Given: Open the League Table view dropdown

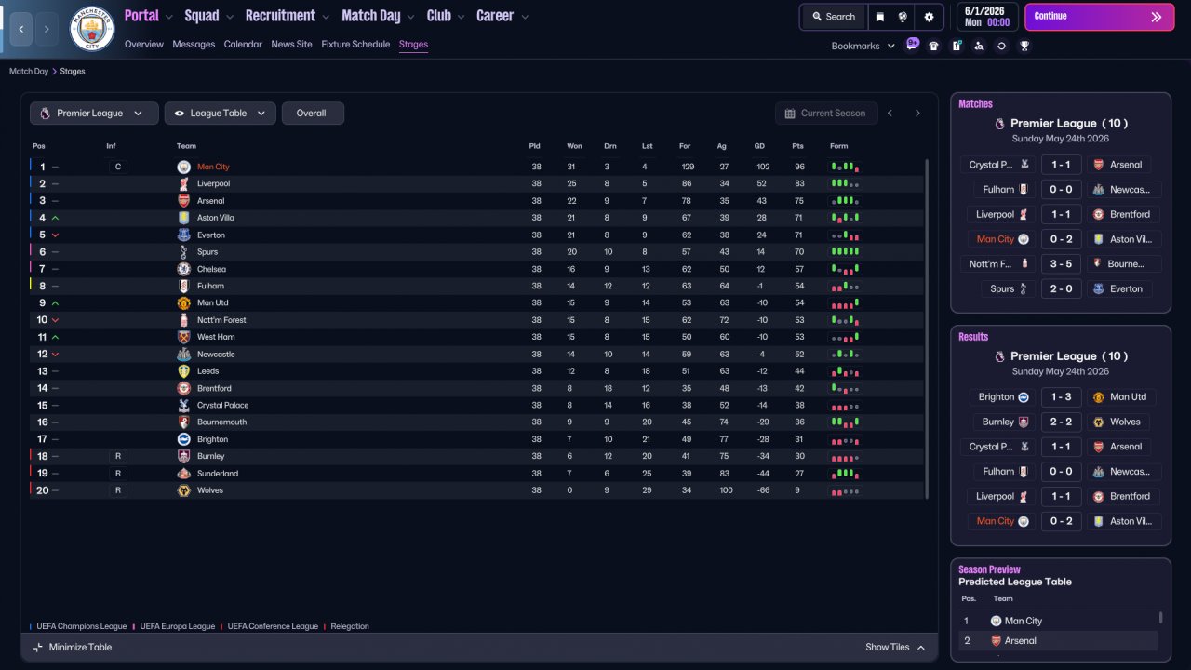Looking at the screenshot, I should click(x=221, y=114).
